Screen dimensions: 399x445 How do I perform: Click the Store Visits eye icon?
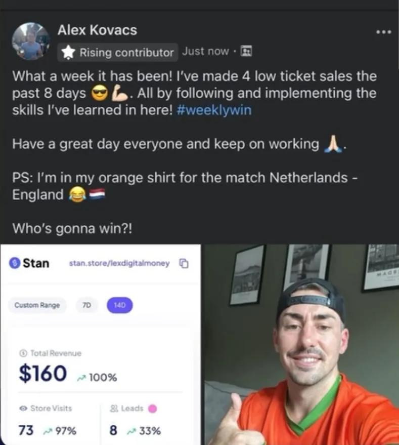coord(23,409)
